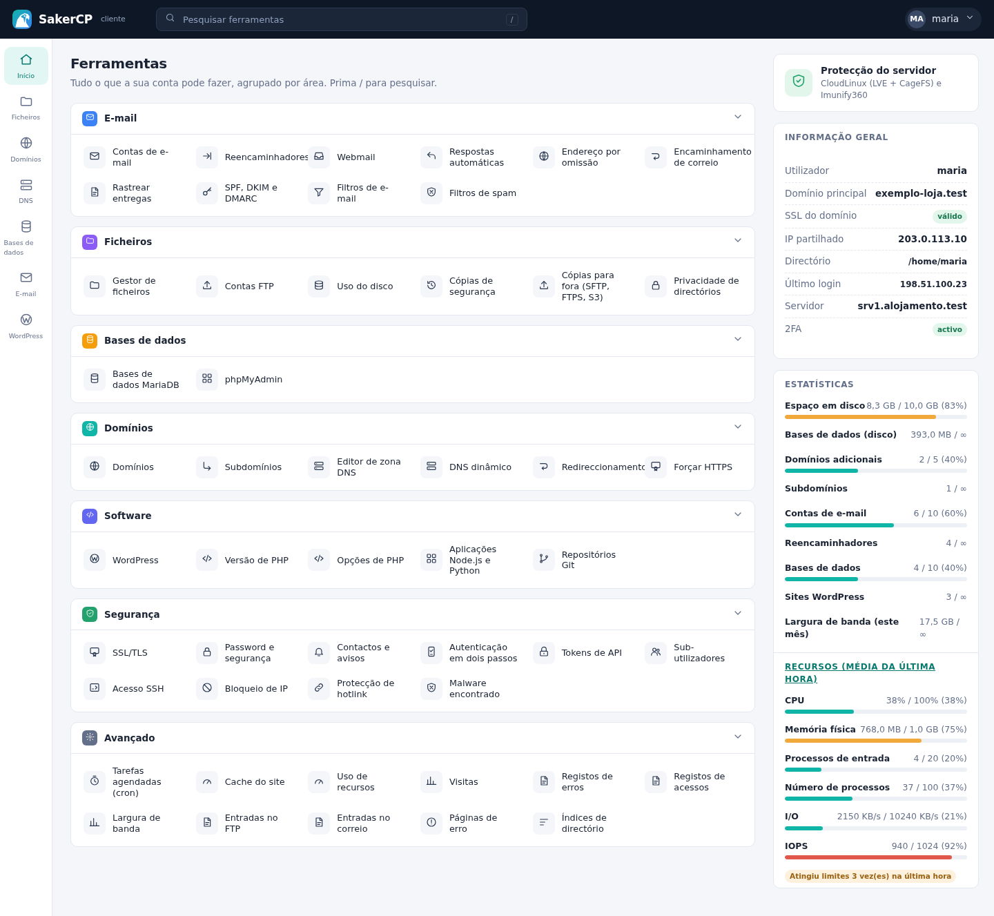The height and width of the screenshot is (916, 994).
Task: Click the Editor de zona DNS icon
Action: [x=319, y=467]
